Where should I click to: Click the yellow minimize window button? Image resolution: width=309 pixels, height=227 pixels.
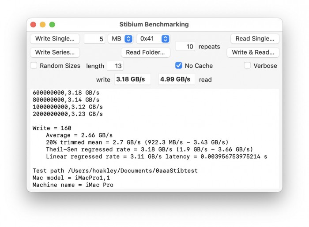[x=42, y=25]
